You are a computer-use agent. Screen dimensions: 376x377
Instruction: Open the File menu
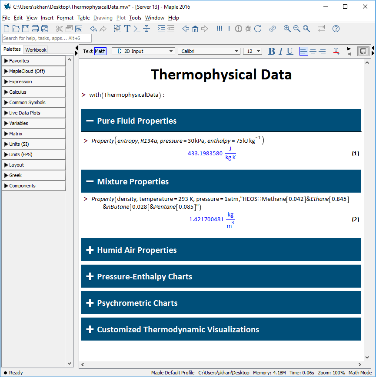tap(6, 18)
